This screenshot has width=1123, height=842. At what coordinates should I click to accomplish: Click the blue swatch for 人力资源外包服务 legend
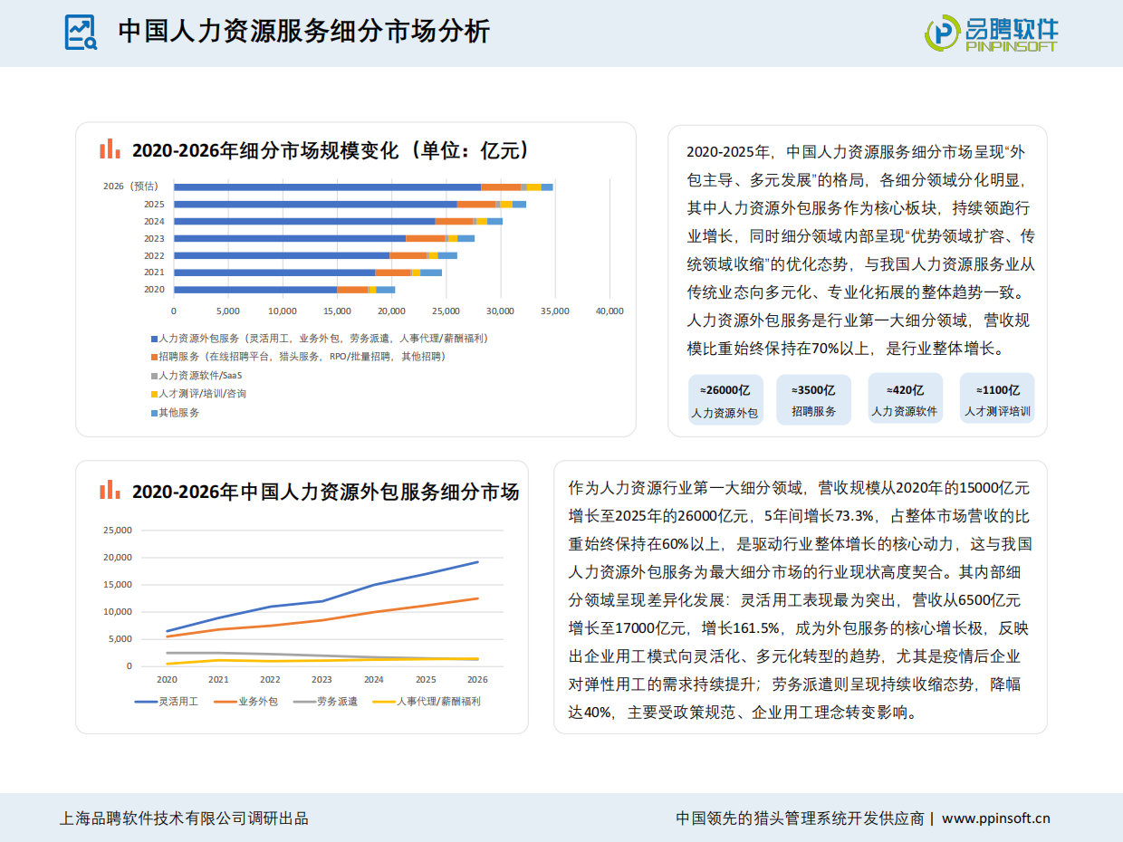click(155, 338)
